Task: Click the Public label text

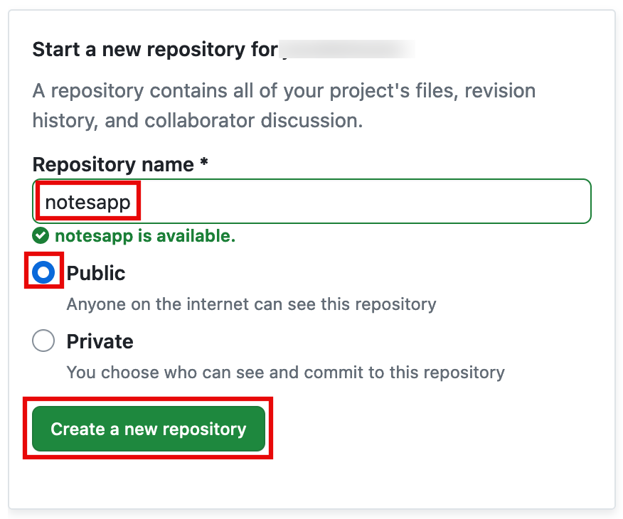Action: (x=95, y=273)
